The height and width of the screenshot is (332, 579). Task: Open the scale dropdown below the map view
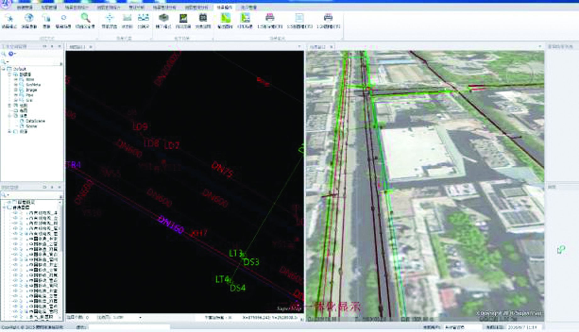140,318
